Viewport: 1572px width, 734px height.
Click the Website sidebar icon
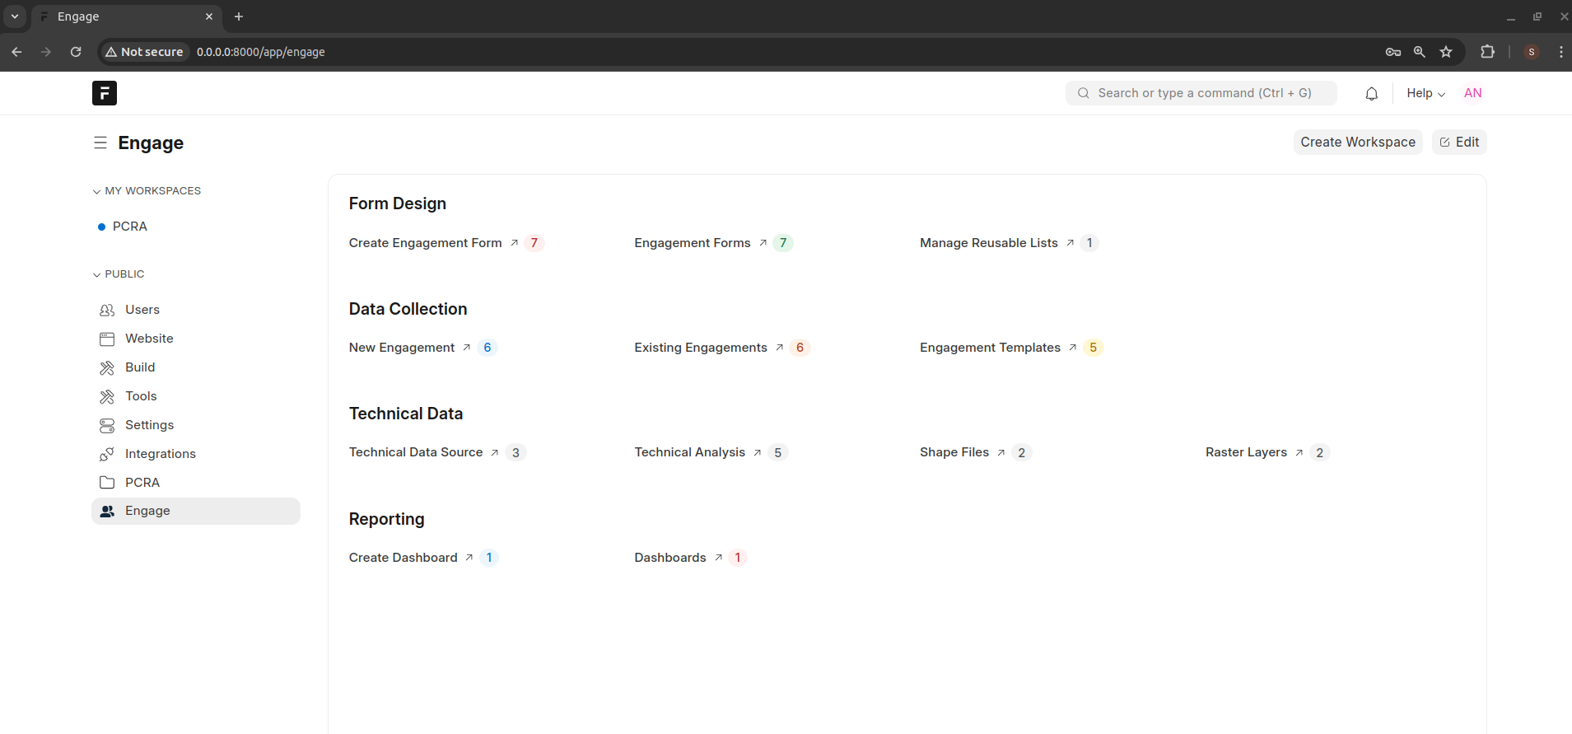pos(107,339)
